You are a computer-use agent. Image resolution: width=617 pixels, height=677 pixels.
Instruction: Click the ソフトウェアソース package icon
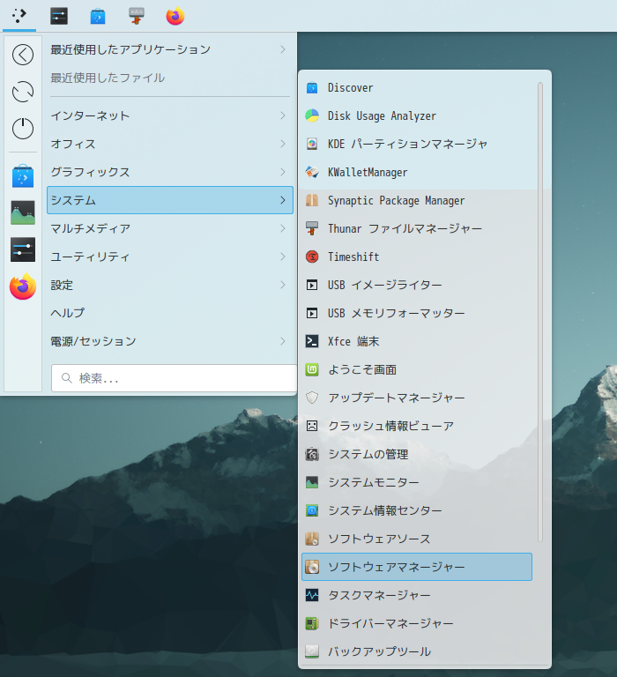(312, 539)
